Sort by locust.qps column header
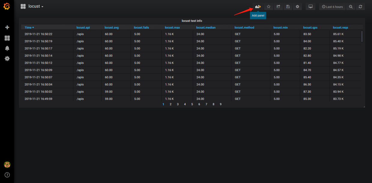372x183 pixels. (310, 28)
